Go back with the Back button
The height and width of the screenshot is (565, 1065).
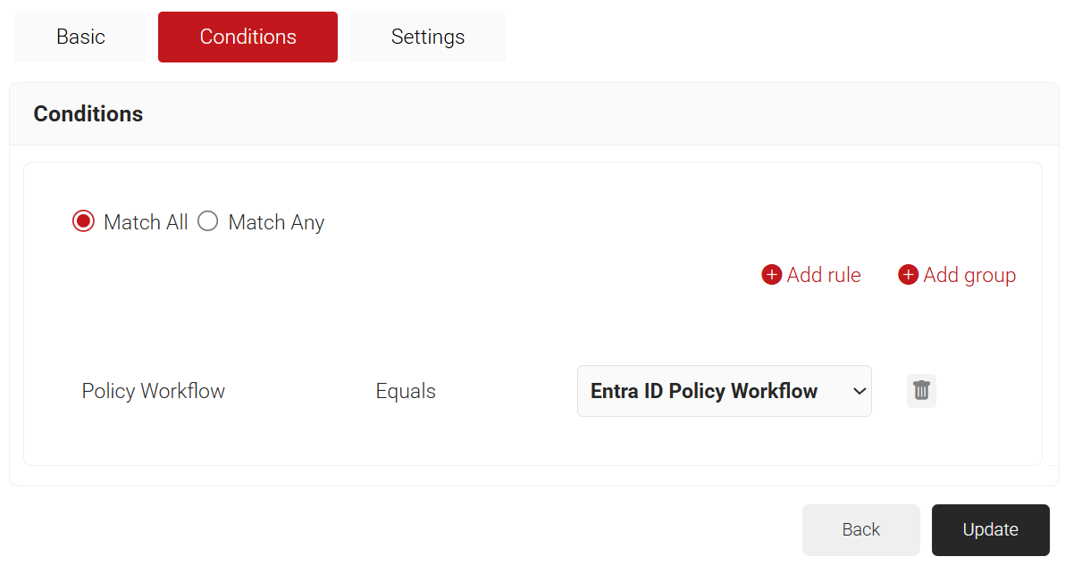click(861, 529)
